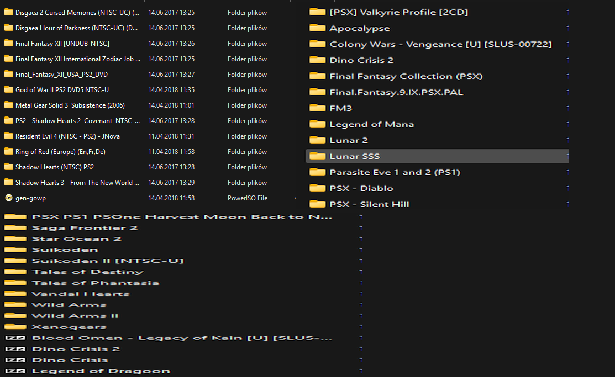Screen dimensions: 615x377
Task: Select the date "14.06.2017 13:29"
Action: [x=171, y=183]
